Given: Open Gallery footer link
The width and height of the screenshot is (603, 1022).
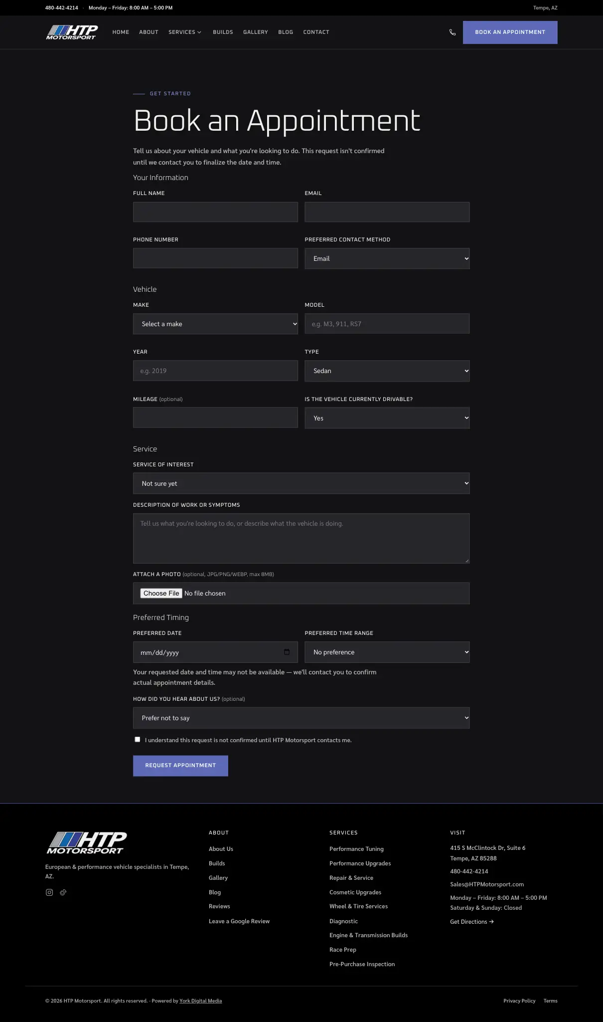Looking at the screenshot, I should click(218, 878).
